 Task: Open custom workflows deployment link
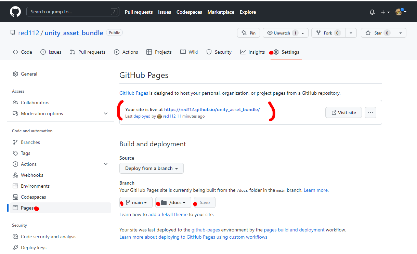click(193, 237)
